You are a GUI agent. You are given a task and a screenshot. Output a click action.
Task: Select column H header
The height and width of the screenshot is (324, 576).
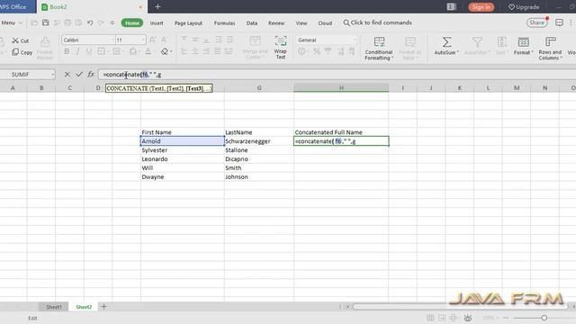[x=341, y=88]
